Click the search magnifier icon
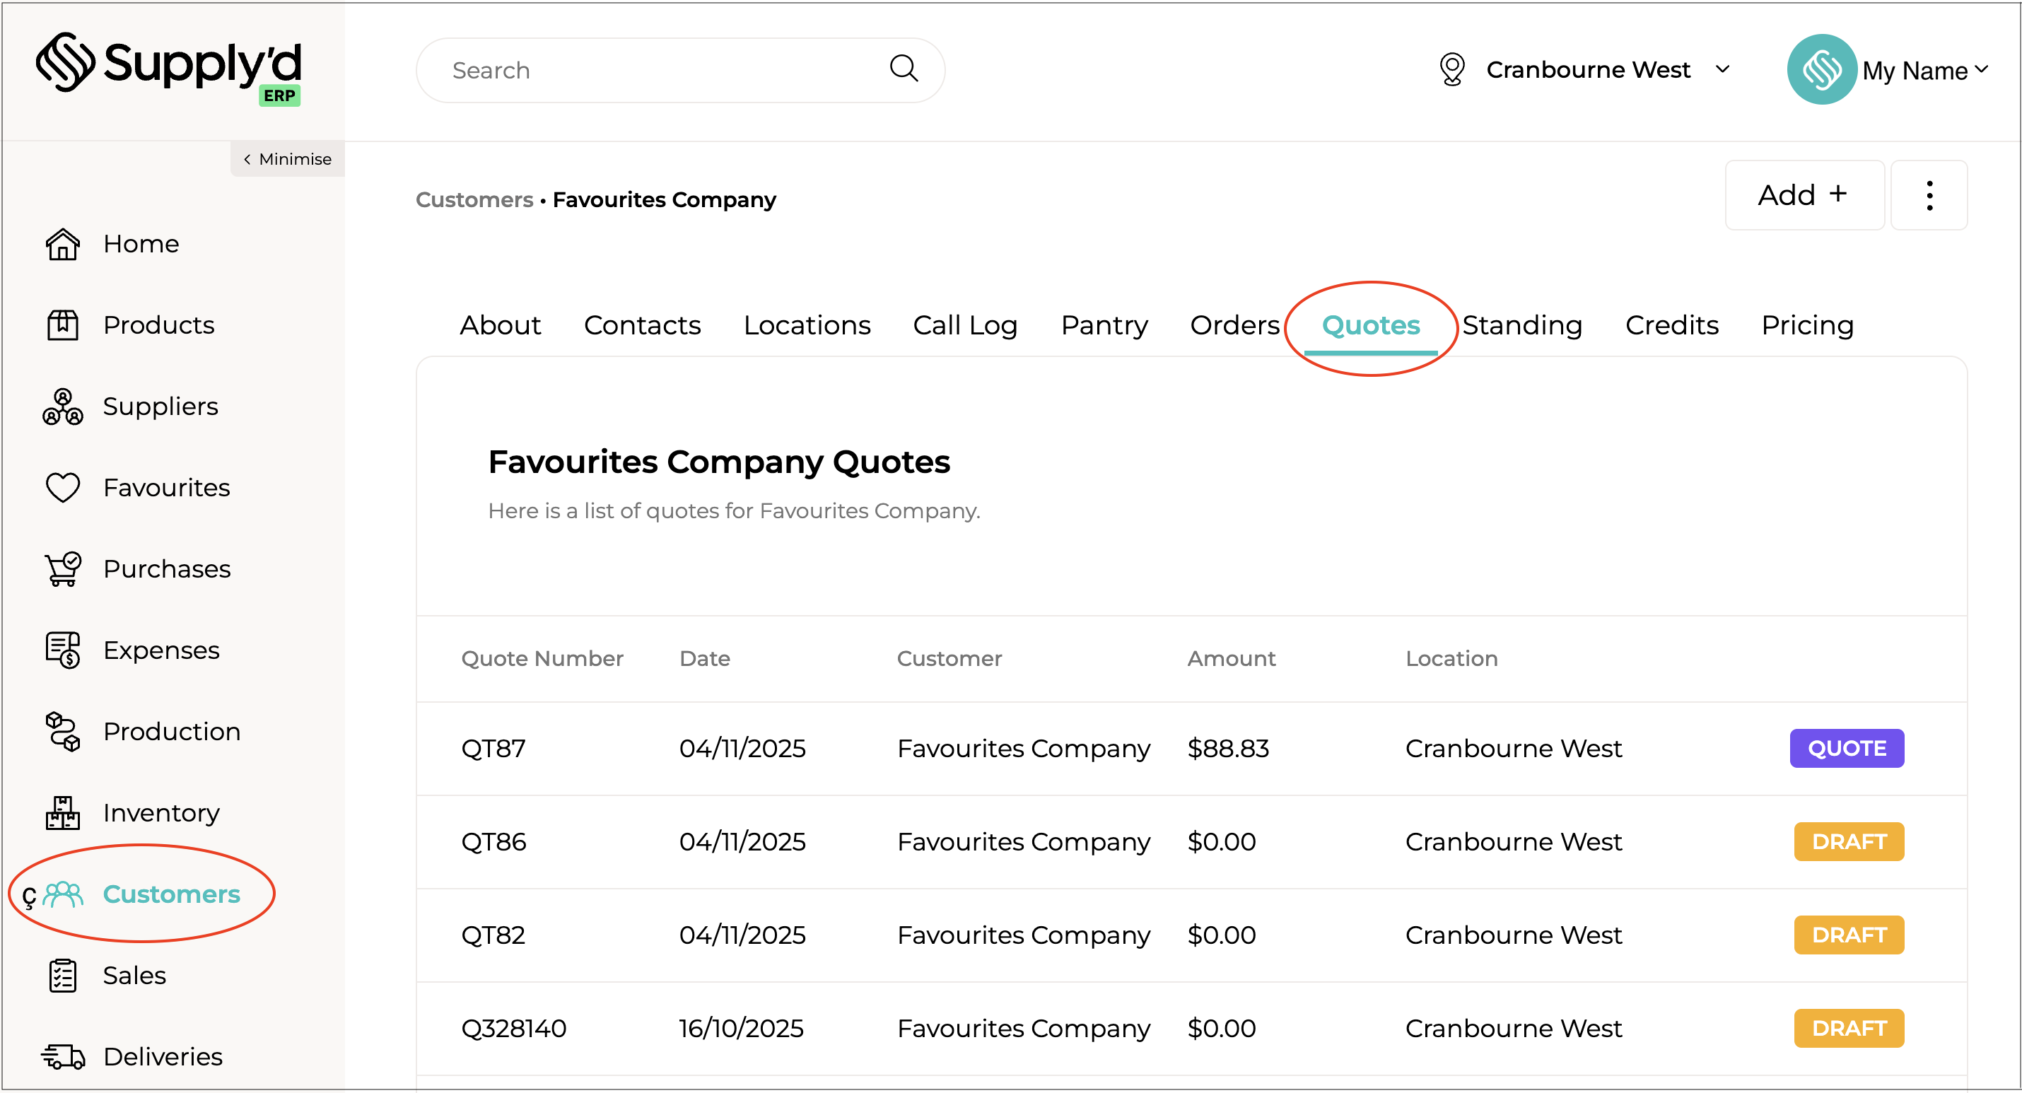The height and width of the screenshot is (1093, 2022). click(904, 69)
